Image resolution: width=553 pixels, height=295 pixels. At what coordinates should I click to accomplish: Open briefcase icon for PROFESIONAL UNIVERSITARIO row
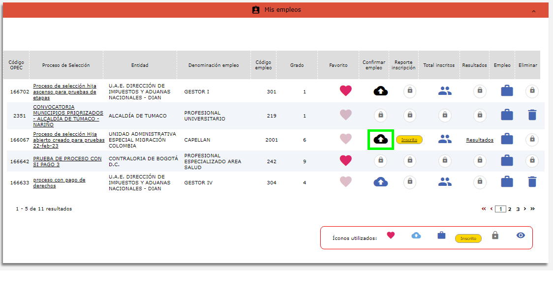(x=507, y=115)
